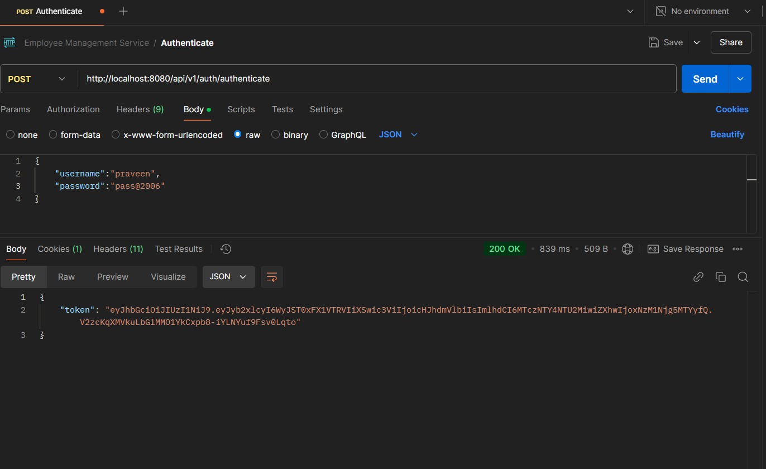This screenshot has height=469, width=766.
Task: Switch to the Scripts tab
Action: (x=241, y=109)
